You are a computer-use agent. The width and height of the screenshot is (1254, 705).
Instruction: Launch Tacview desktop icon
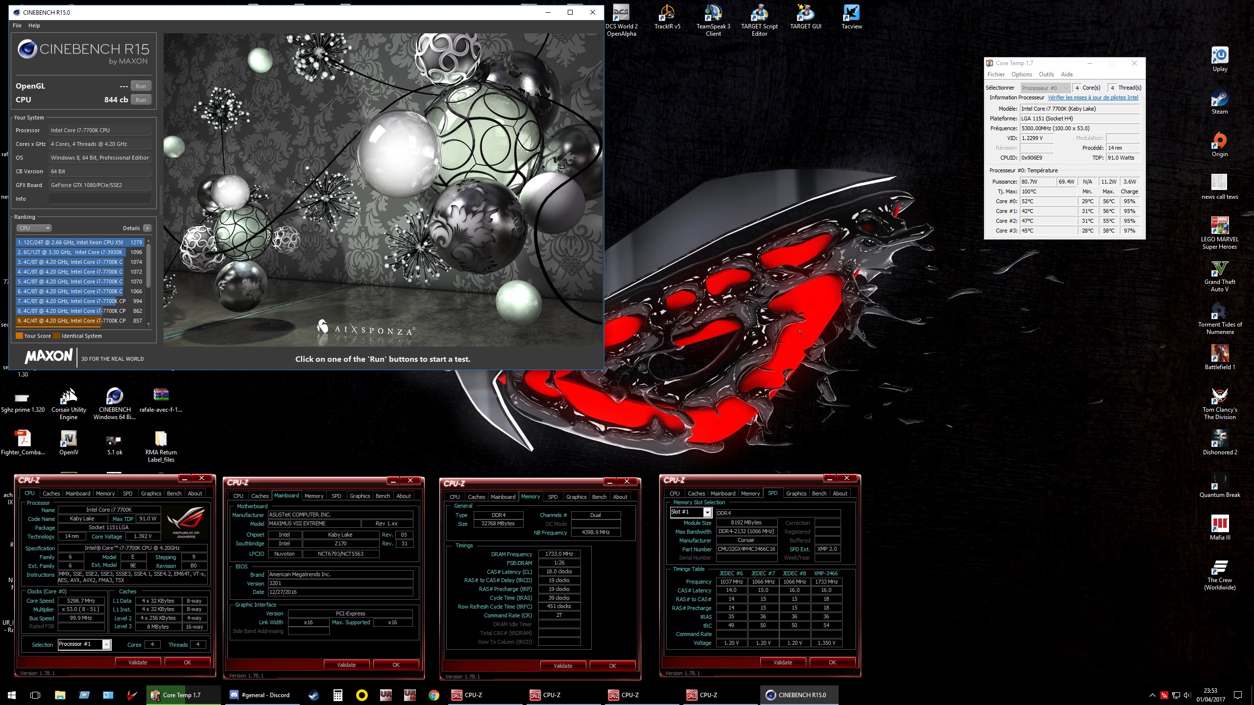(x=851, y=18)
